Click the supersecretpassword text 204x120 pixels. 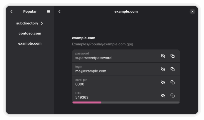coord(93,58)
